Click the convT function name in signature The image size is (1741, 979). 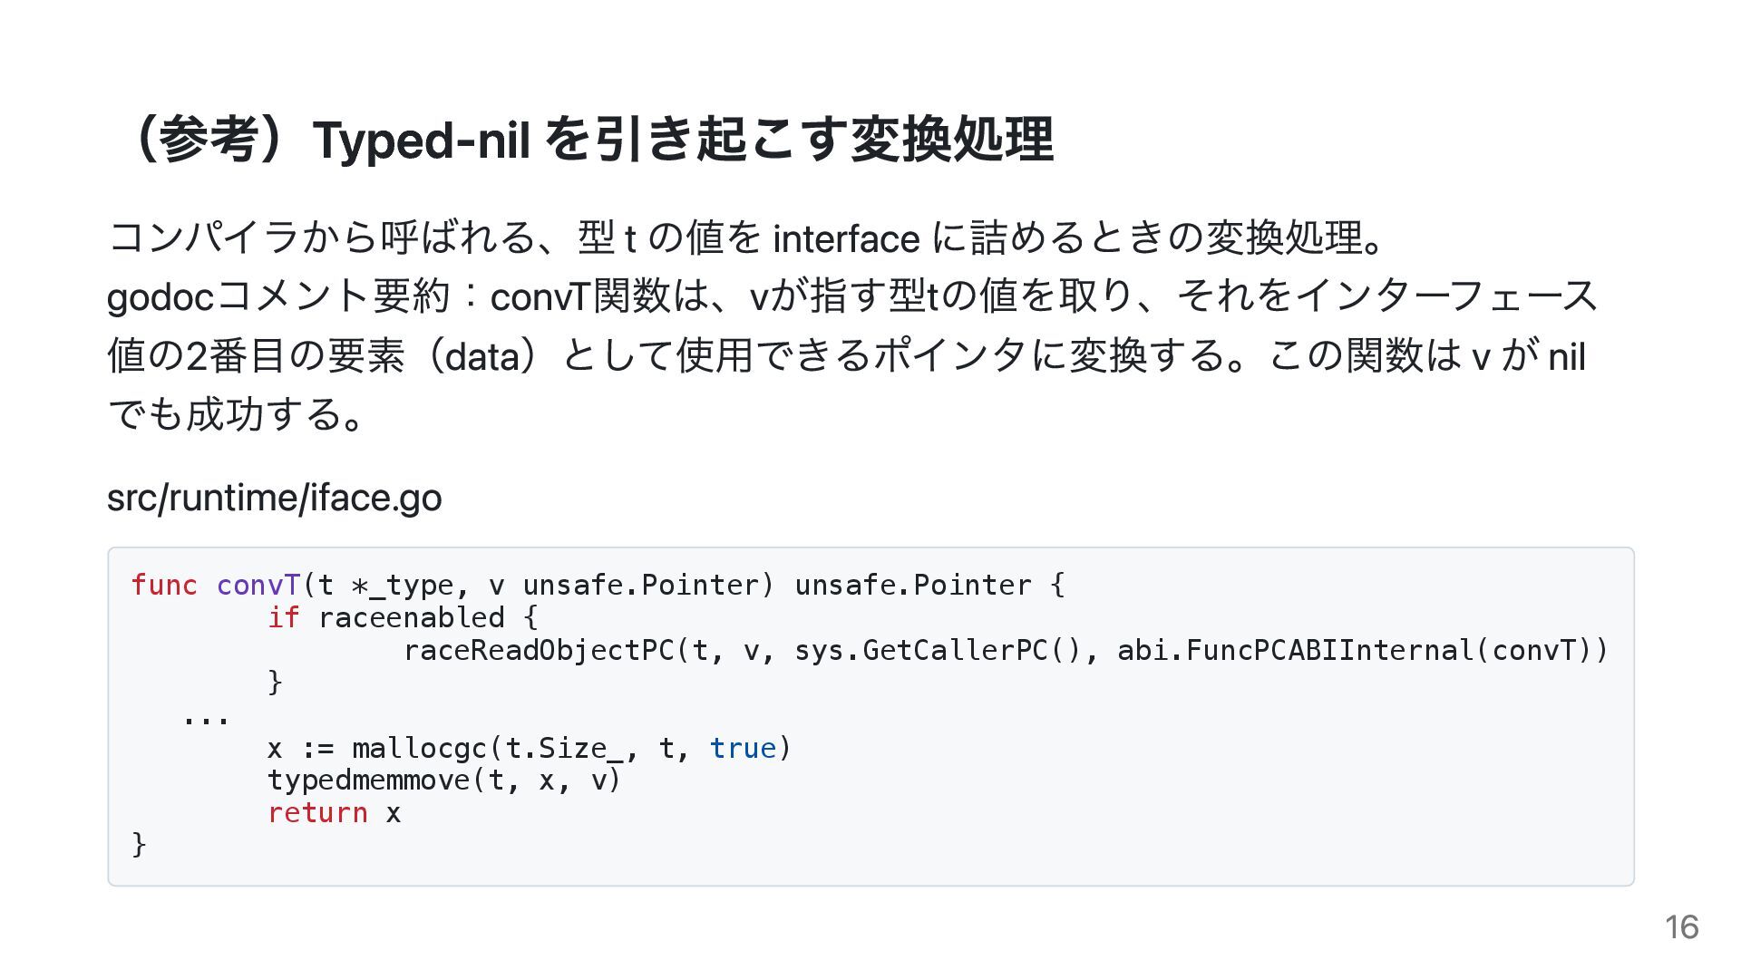pos(258,586)
